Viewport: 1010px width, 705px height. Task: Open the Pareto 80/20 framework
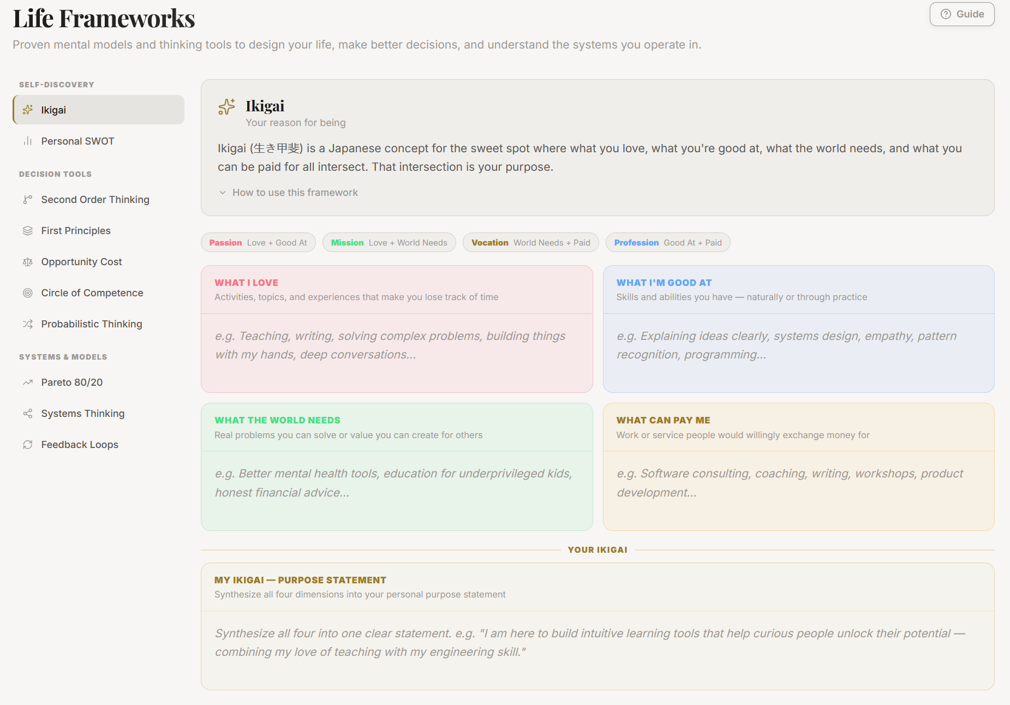pos(99,382)
